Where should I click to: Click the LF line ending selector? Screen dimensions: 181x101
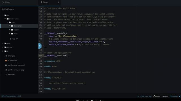[138, 96]
